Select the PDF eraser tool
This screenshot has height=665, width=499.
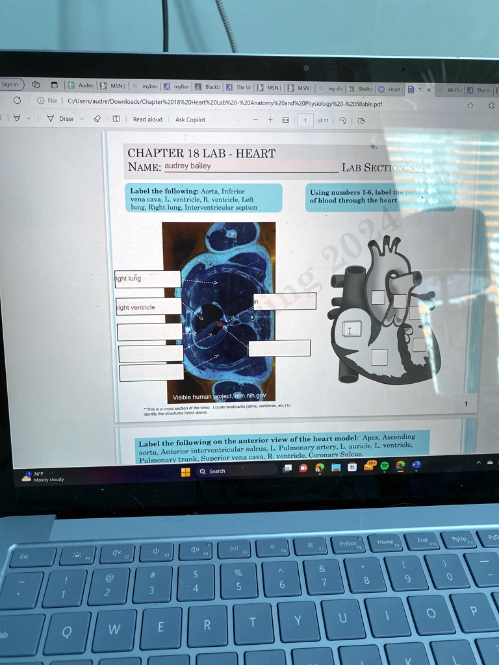pyautogui.click(x=97, y=119)
